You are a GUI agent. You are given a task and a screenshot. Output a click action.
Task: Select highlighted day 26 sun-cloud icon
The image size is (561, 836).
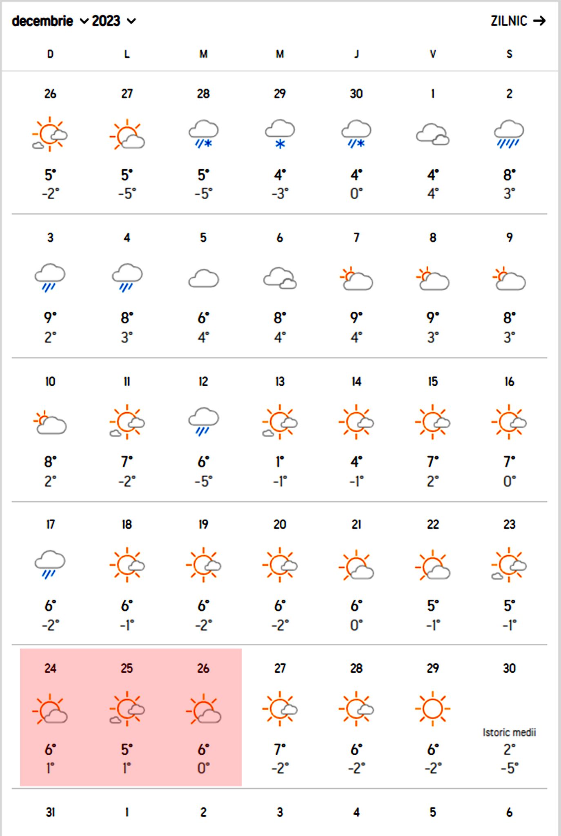pos(203,710)
